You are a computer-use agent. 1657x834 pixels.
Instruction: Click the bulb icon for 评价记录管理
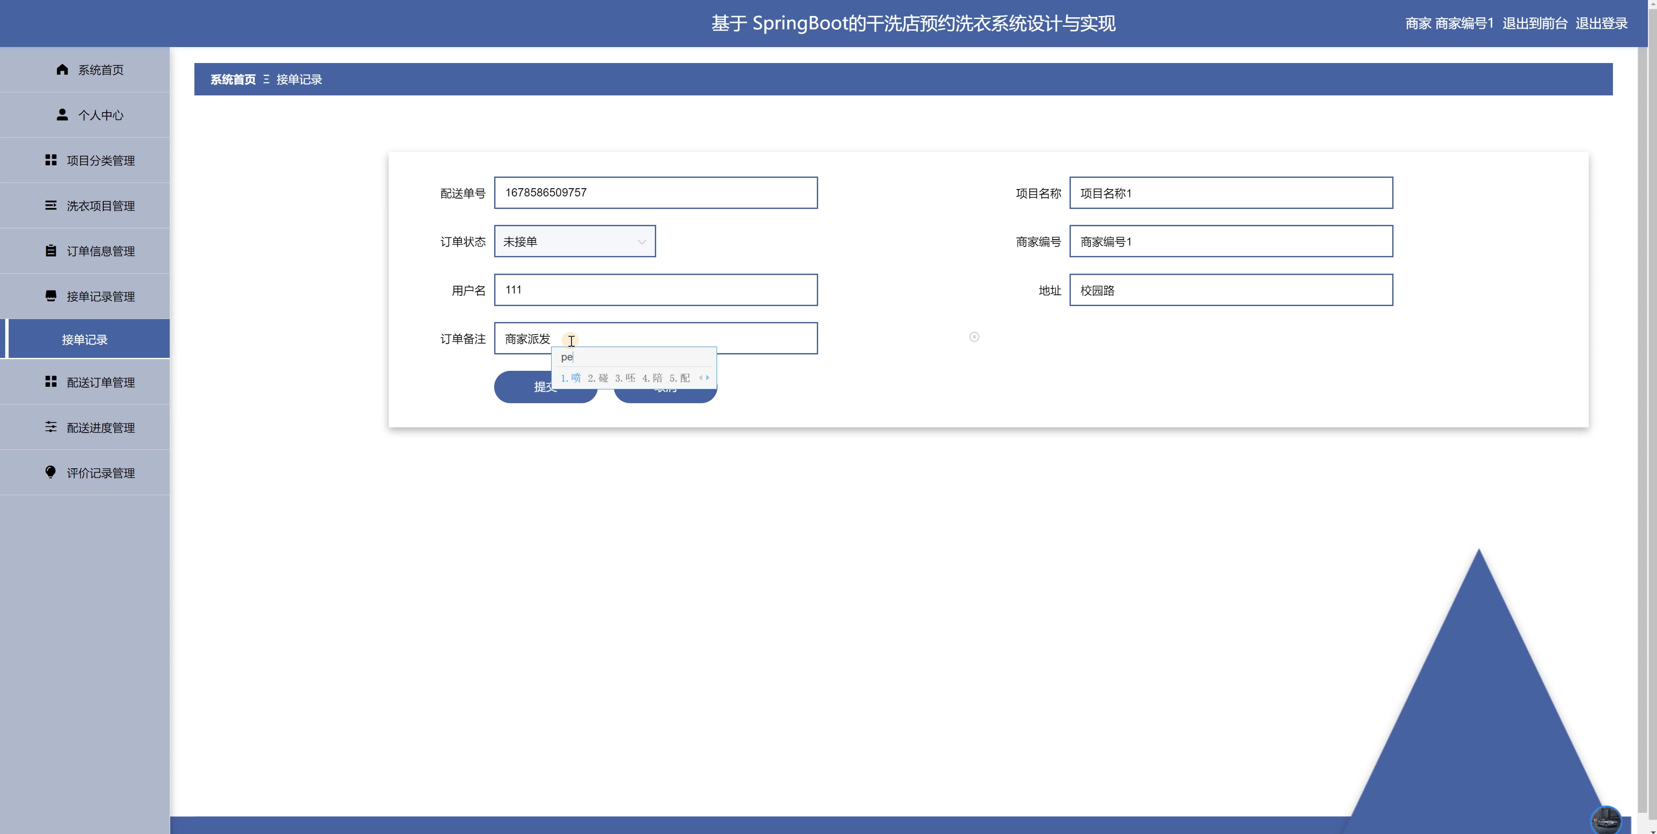(51, 472)
